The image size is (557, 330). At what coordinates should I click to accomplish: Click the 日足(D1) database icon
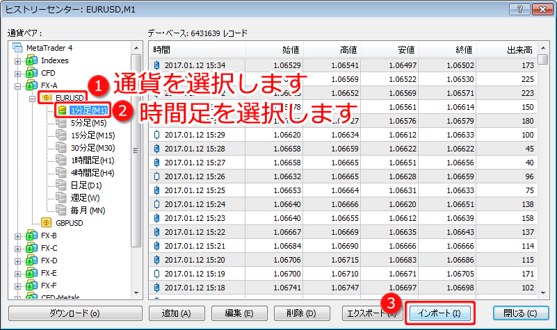point(62,185)
